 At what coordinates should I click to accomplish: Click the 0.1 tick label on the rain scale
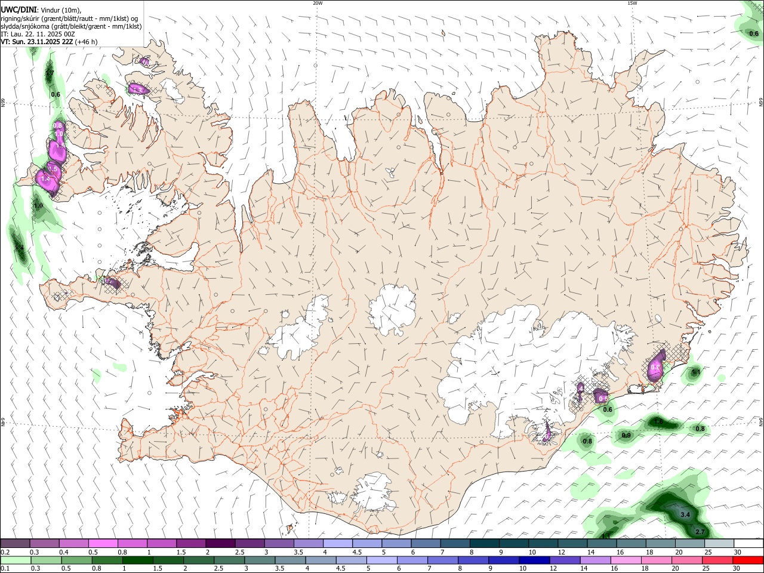coord(5,569)
